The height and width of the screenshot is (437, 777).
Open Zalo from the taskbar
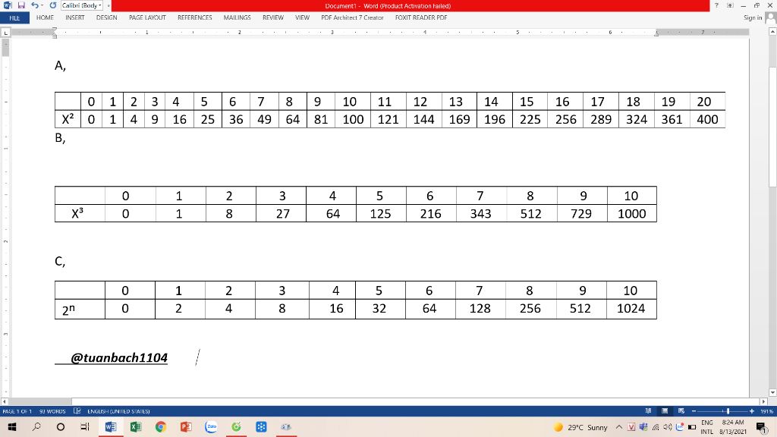(x=211, y=426)
